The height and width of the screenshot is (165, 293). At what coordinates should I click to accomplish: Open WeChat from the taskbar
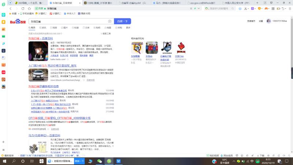pos(100,161)
